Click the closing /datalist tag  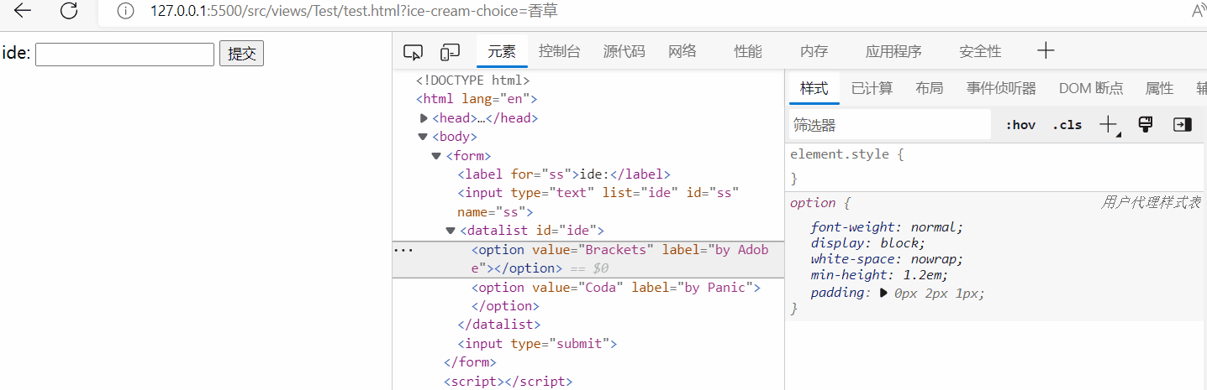point(498,325)
